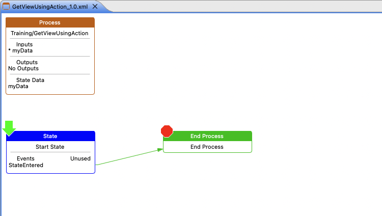Click the XML file icon in tab
Viewport: 382px width, 216px height.
pos(7,6)
